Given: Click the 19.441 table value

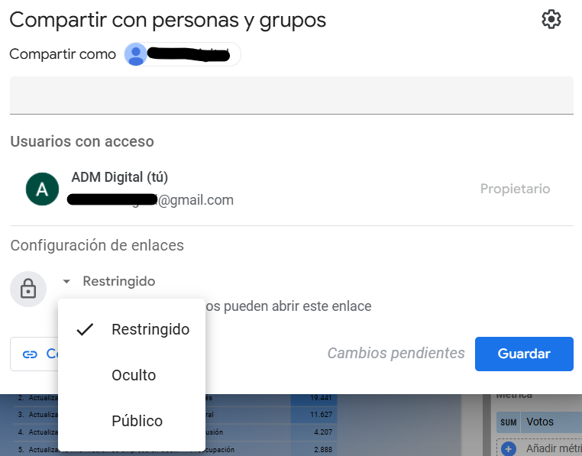Looking at the screenshot, I should pos(321,398).
